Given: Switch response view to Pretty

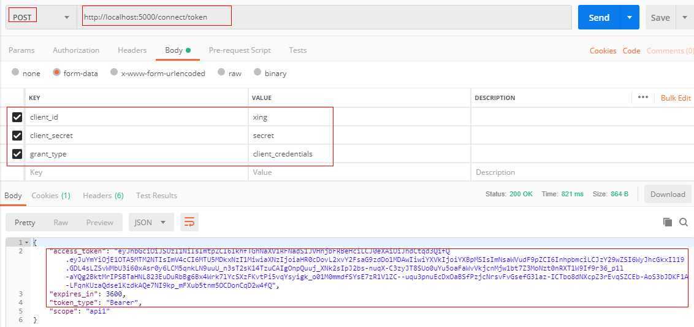Looking at the screenshot, I should 25,223.
